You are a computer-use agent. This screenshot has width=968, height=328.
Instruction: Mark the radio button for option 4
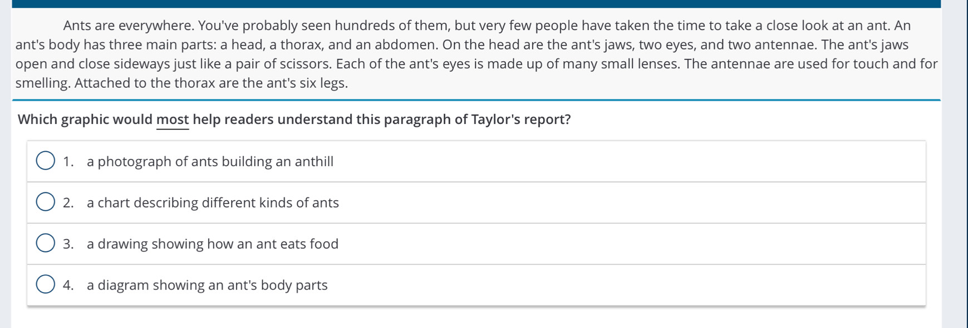[46, 285]
